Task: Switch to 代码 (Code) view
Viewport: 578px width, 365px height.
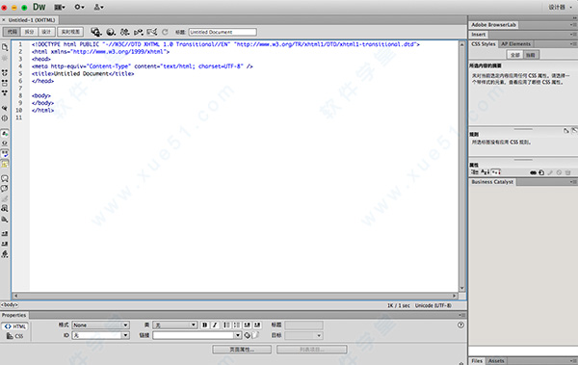Action: [x=12, y=32]
